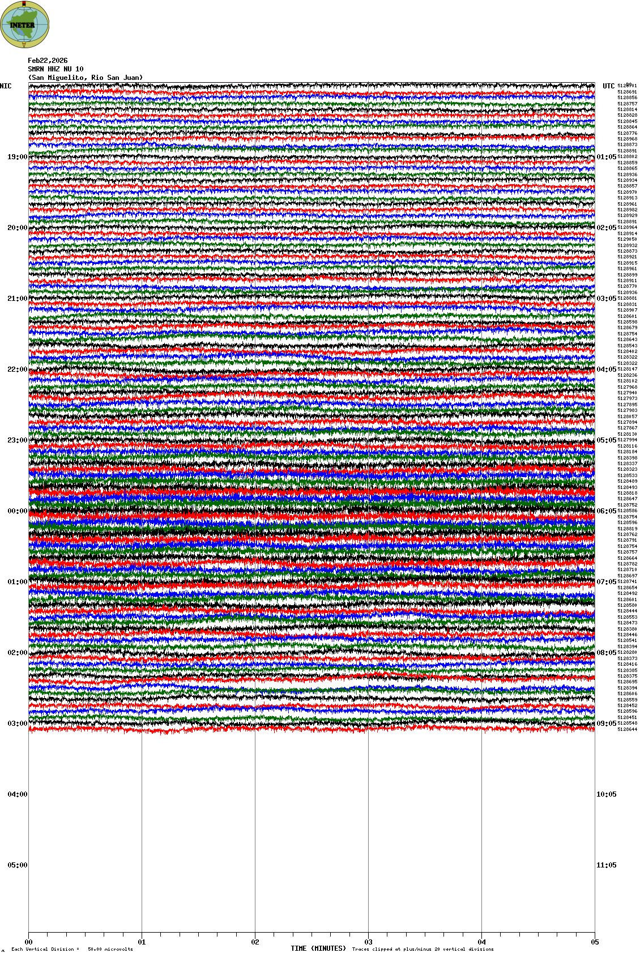
Task: Click the 11:05 UTC time label
Action: click(606, 865)
